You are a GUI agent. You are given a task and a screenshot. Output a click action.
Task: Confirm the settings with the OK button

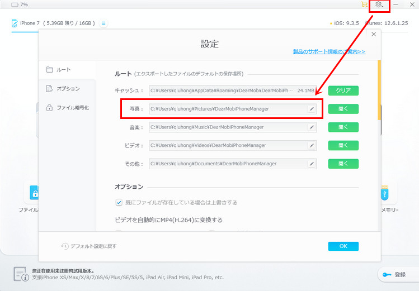[x=343, y=246]
